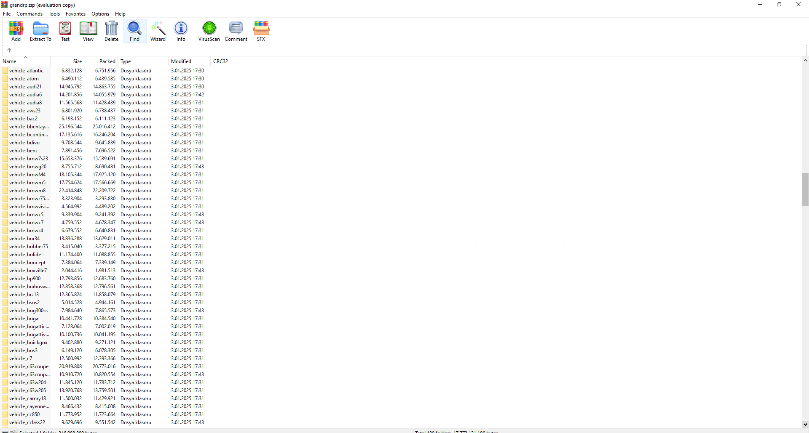Show archive Info

point(181,31)
